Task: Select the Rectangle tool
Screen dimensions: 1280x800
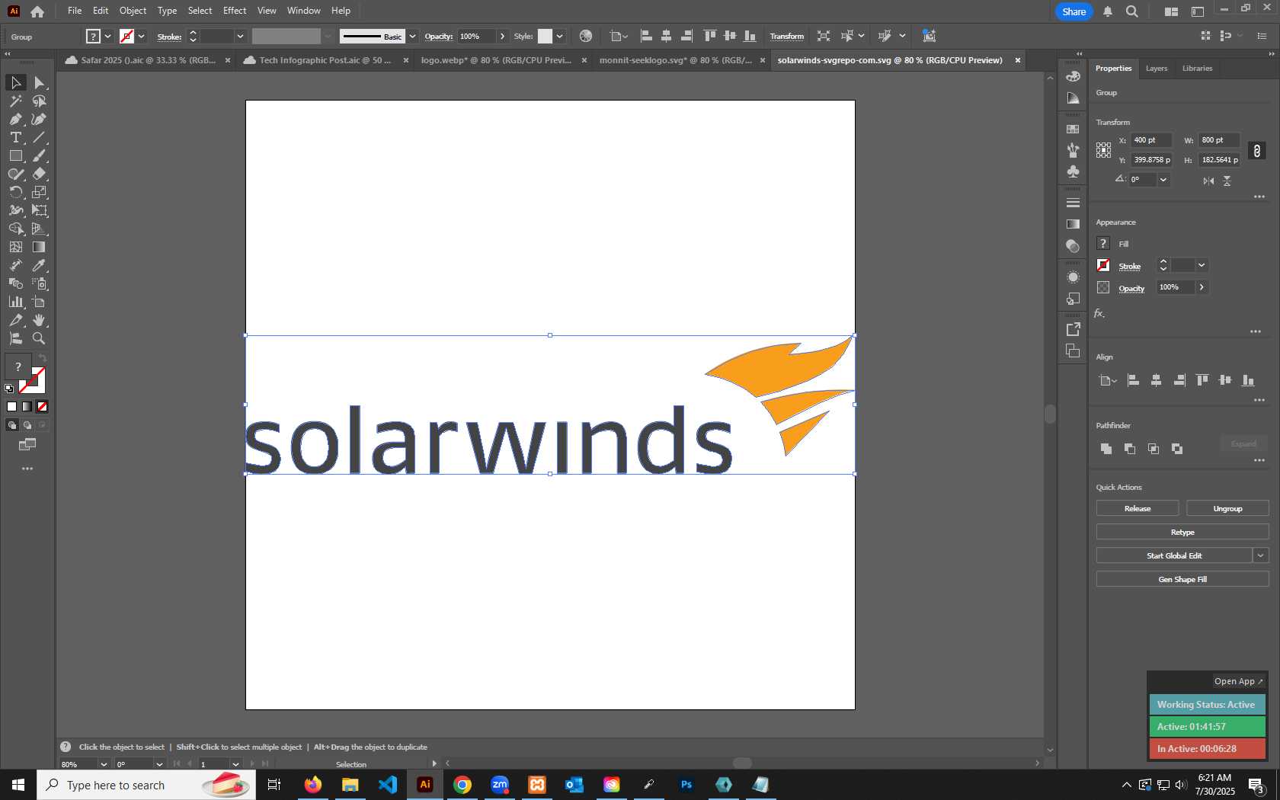Action: (15, 155)
